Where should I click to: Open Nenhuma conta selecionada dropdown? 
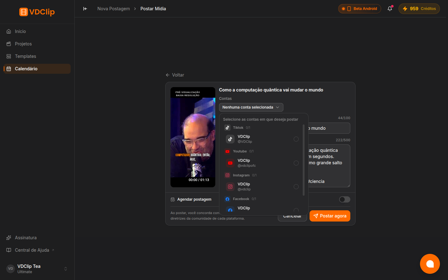point(251,107)
